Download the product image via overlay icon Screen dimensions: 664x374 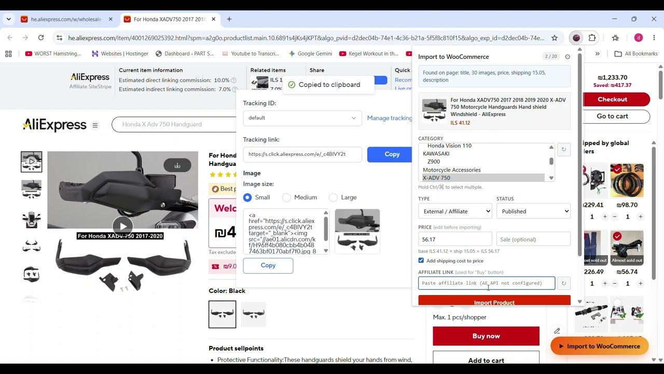(x=177, y=165)
